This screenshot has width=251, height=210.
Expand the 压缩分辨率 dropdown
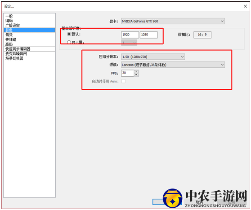click(153, 57)
